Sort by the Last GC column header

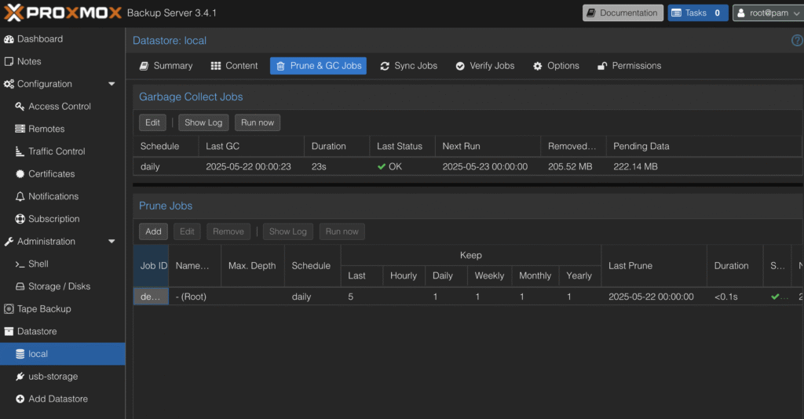tap(251, 147)
